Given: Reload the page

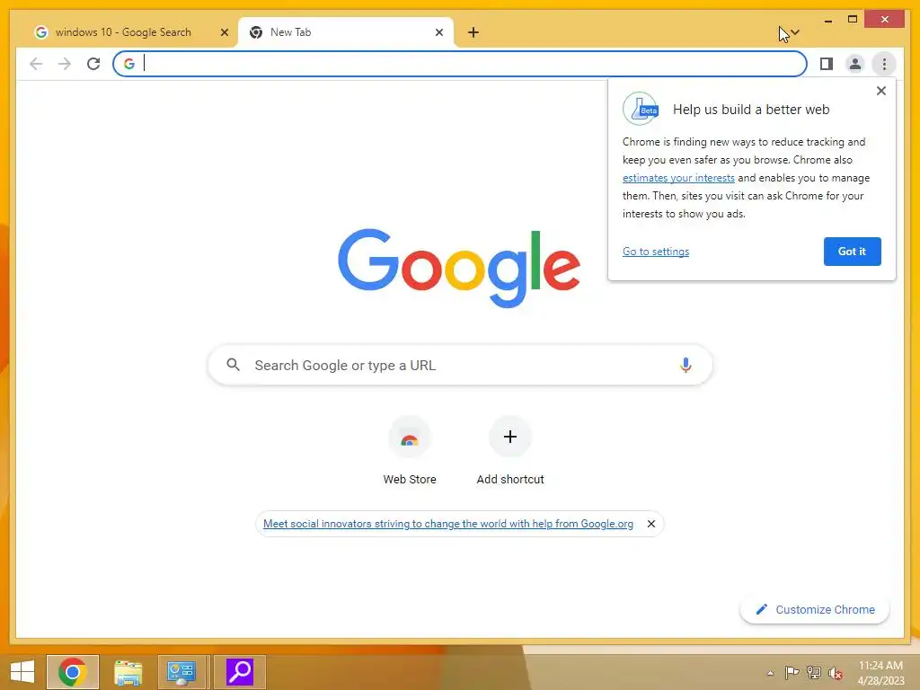Looking at the screenshot, I should click(93, 64).
